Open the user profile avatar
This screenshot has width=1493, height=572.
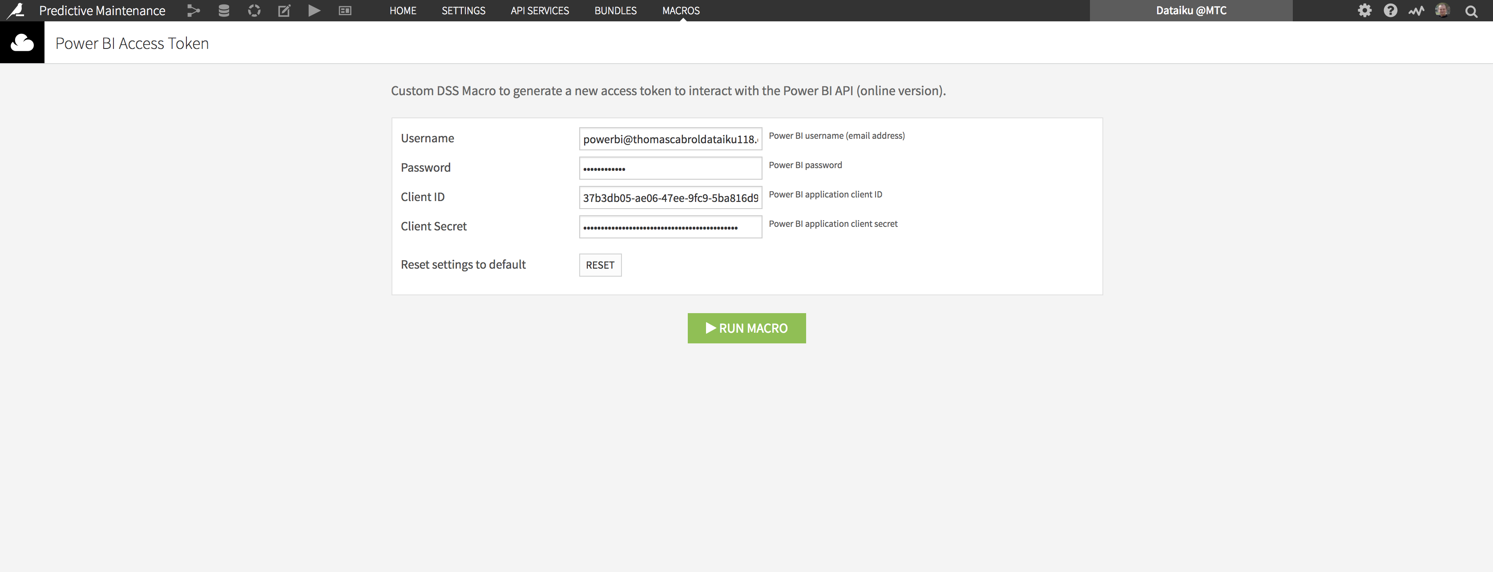pos(1443,10)
